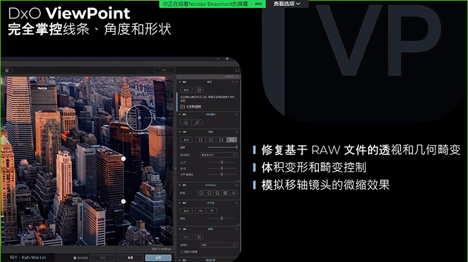
Task: Click the 左/右 left/right slider handle
Action: (x=222, y=168)
